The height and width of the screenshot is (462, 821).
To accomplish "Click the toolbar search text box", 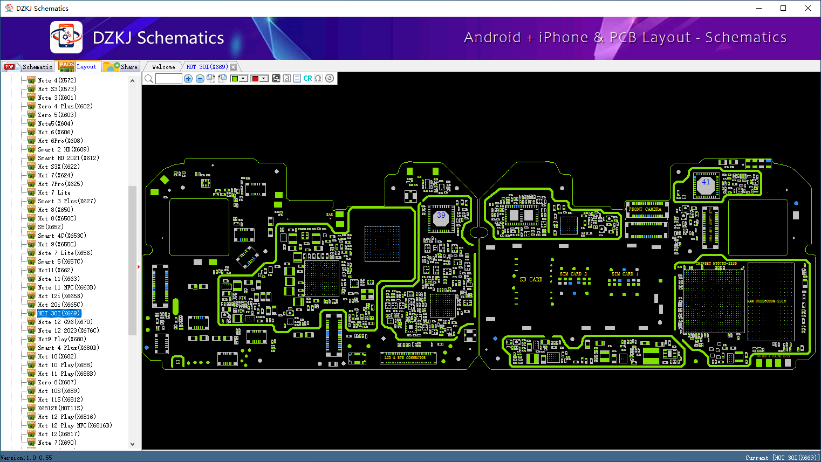I will tap(169, 79).
